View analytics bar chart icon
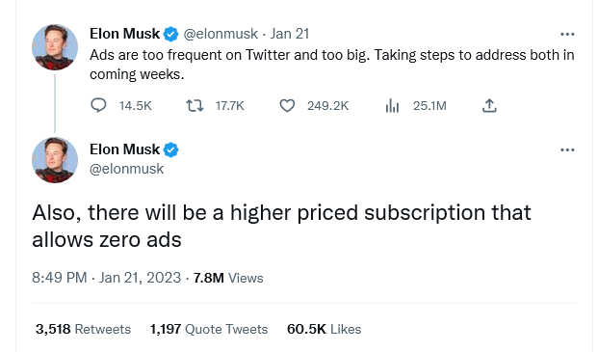The height and width of the screenshot is (352, 598). coord(392,106)
